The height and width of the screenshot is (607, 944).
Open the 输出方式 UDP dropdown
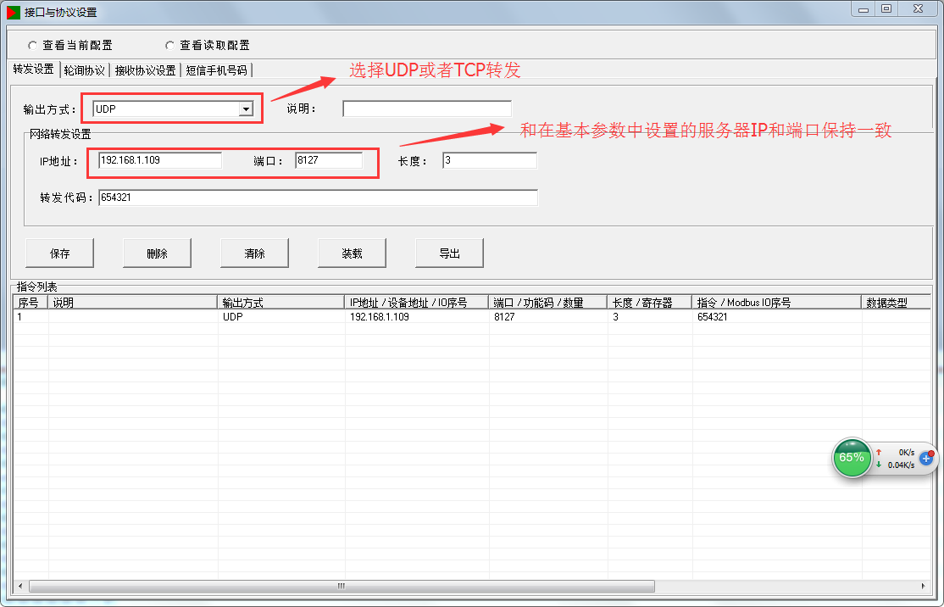[246, 109]
